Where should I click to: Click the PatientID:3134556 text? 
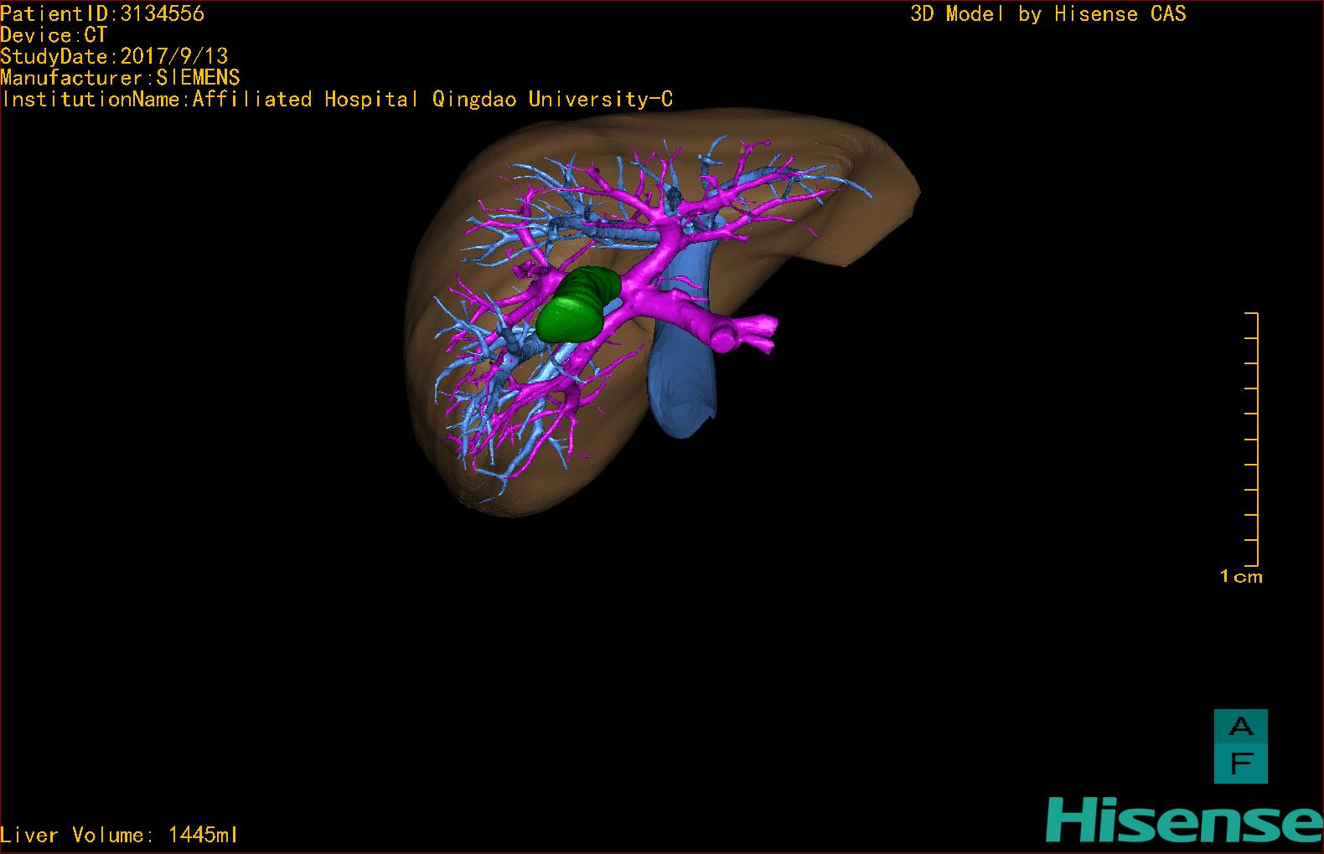click(102, 13)
